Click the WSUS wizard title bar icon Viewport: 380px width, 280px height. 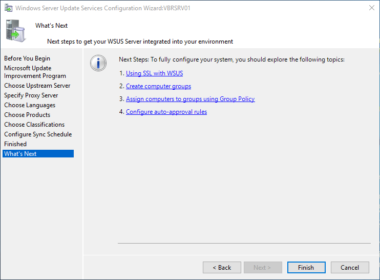[x=9, y=8]
